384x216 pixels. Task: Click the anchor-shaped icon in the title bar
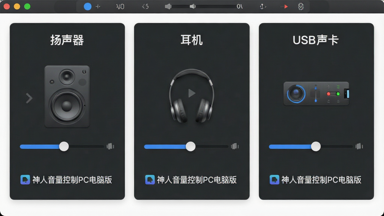click(262, 7)
